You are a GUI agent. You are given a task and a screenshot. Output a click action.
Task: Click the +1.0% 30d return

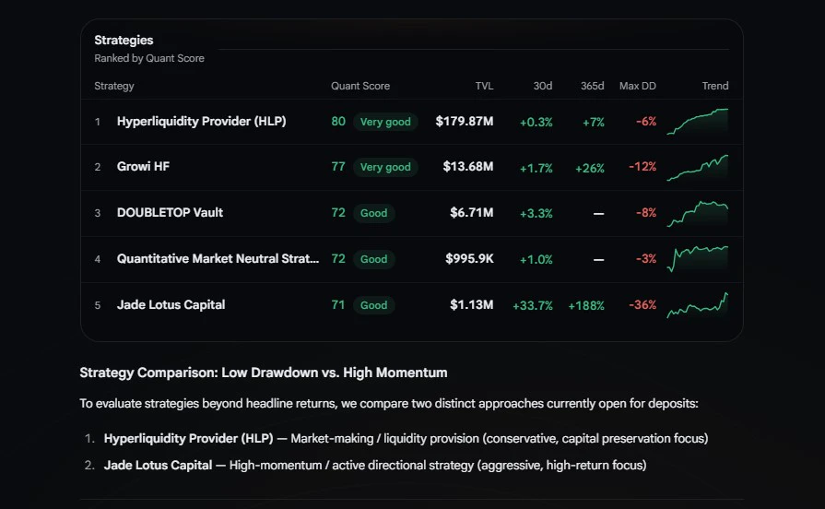(536, 259)
